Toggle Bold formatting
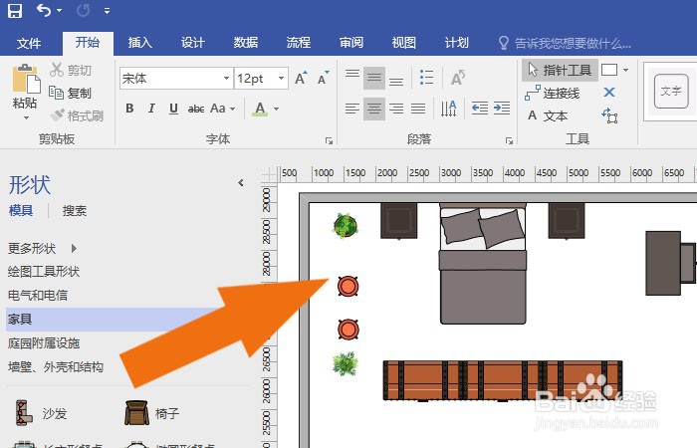The height and width of the screenshot is (448, 697). coord(129,109)
